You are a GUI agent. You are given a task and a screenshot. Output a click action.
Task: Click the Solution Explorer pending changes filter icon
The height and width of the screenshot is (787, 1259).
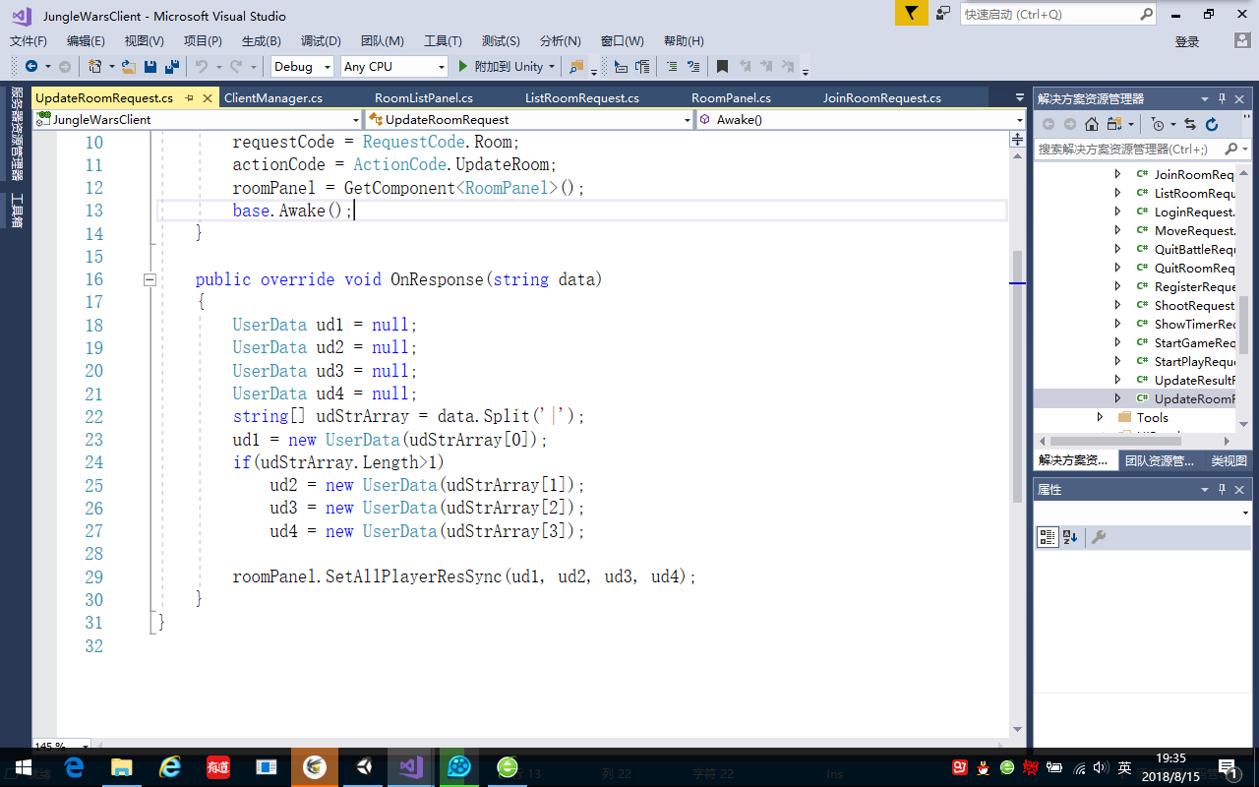pos(1158,124)
